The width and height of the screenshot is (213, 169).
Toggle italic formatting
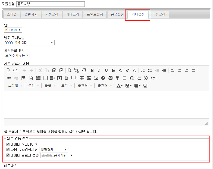(99, 70)
